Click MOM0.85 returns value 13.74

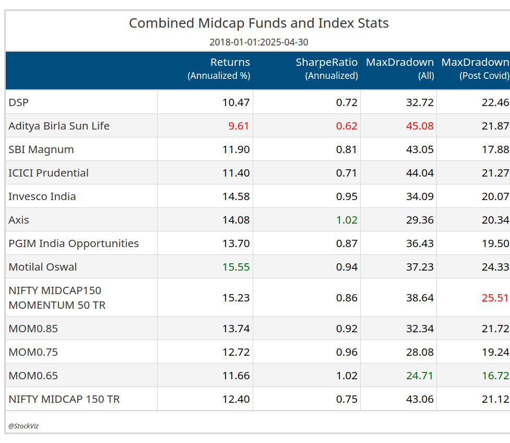point(236,329)
